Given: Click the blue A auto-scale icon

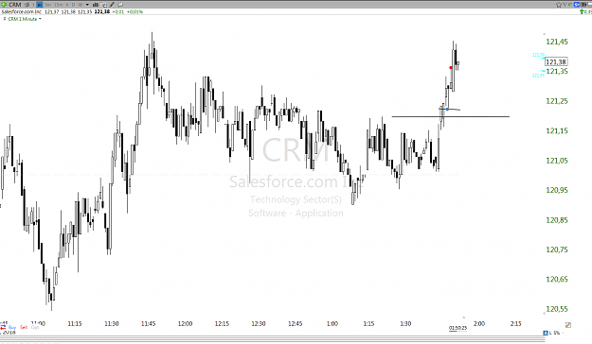Looking at the screenshot, I should (x=546, y=333).
